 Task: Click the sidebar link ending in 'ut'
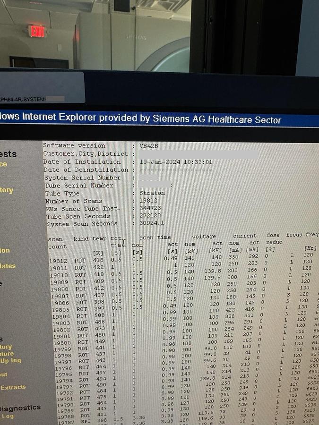[3, 374]
